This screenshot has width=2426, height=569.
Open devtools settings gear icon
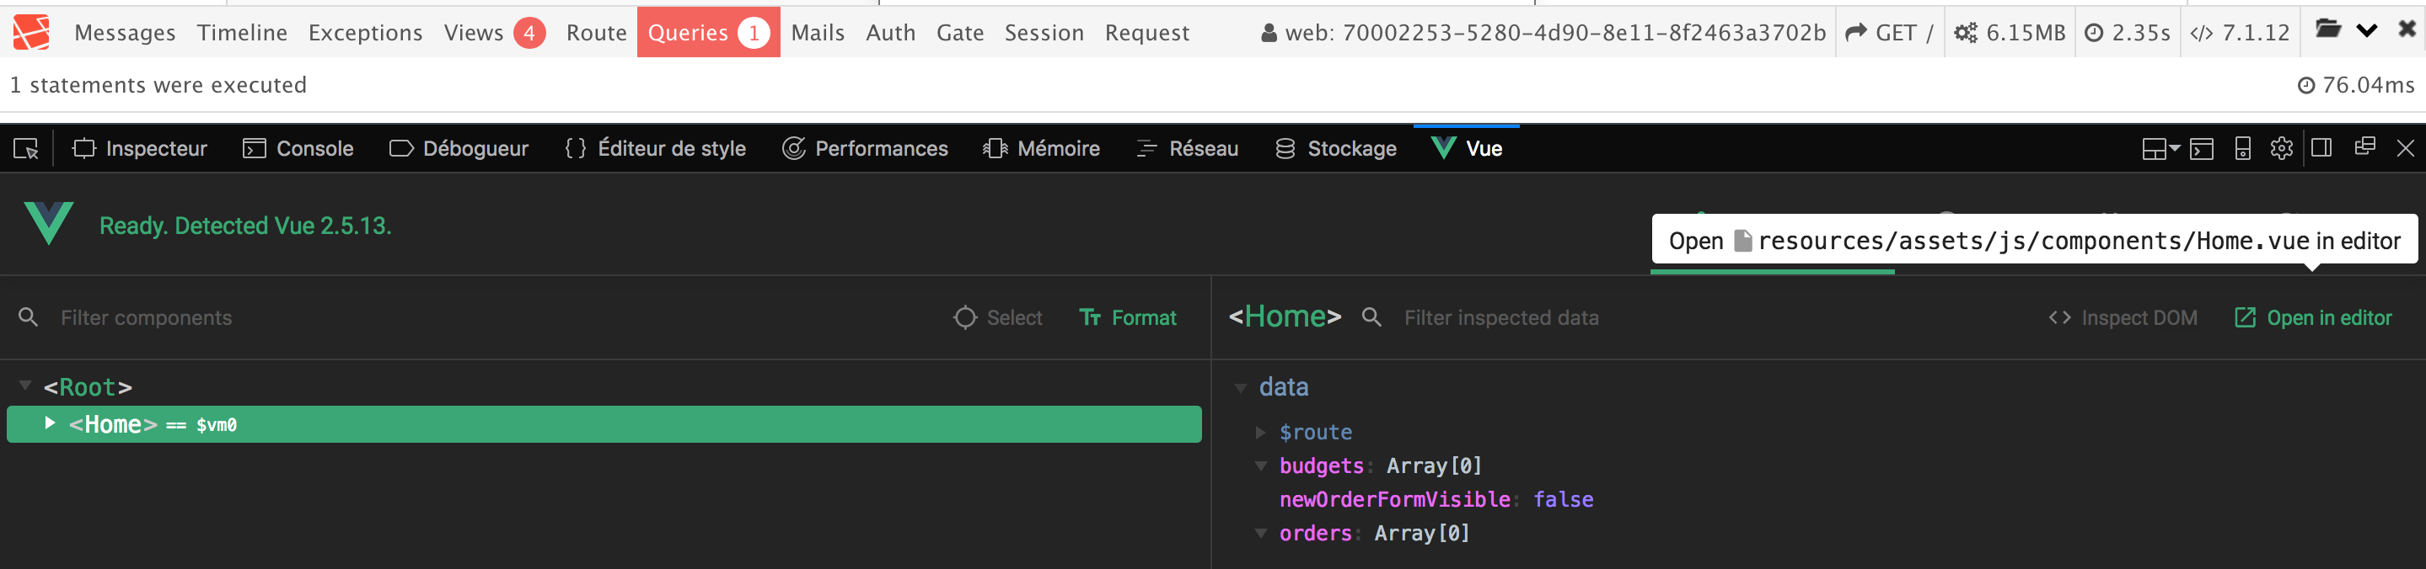[x=2281, y=149]
